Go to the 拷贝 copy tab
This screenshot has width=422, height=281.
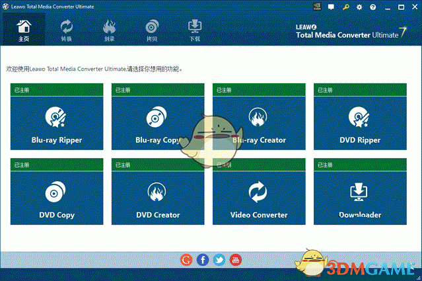(x=152, y=30)
